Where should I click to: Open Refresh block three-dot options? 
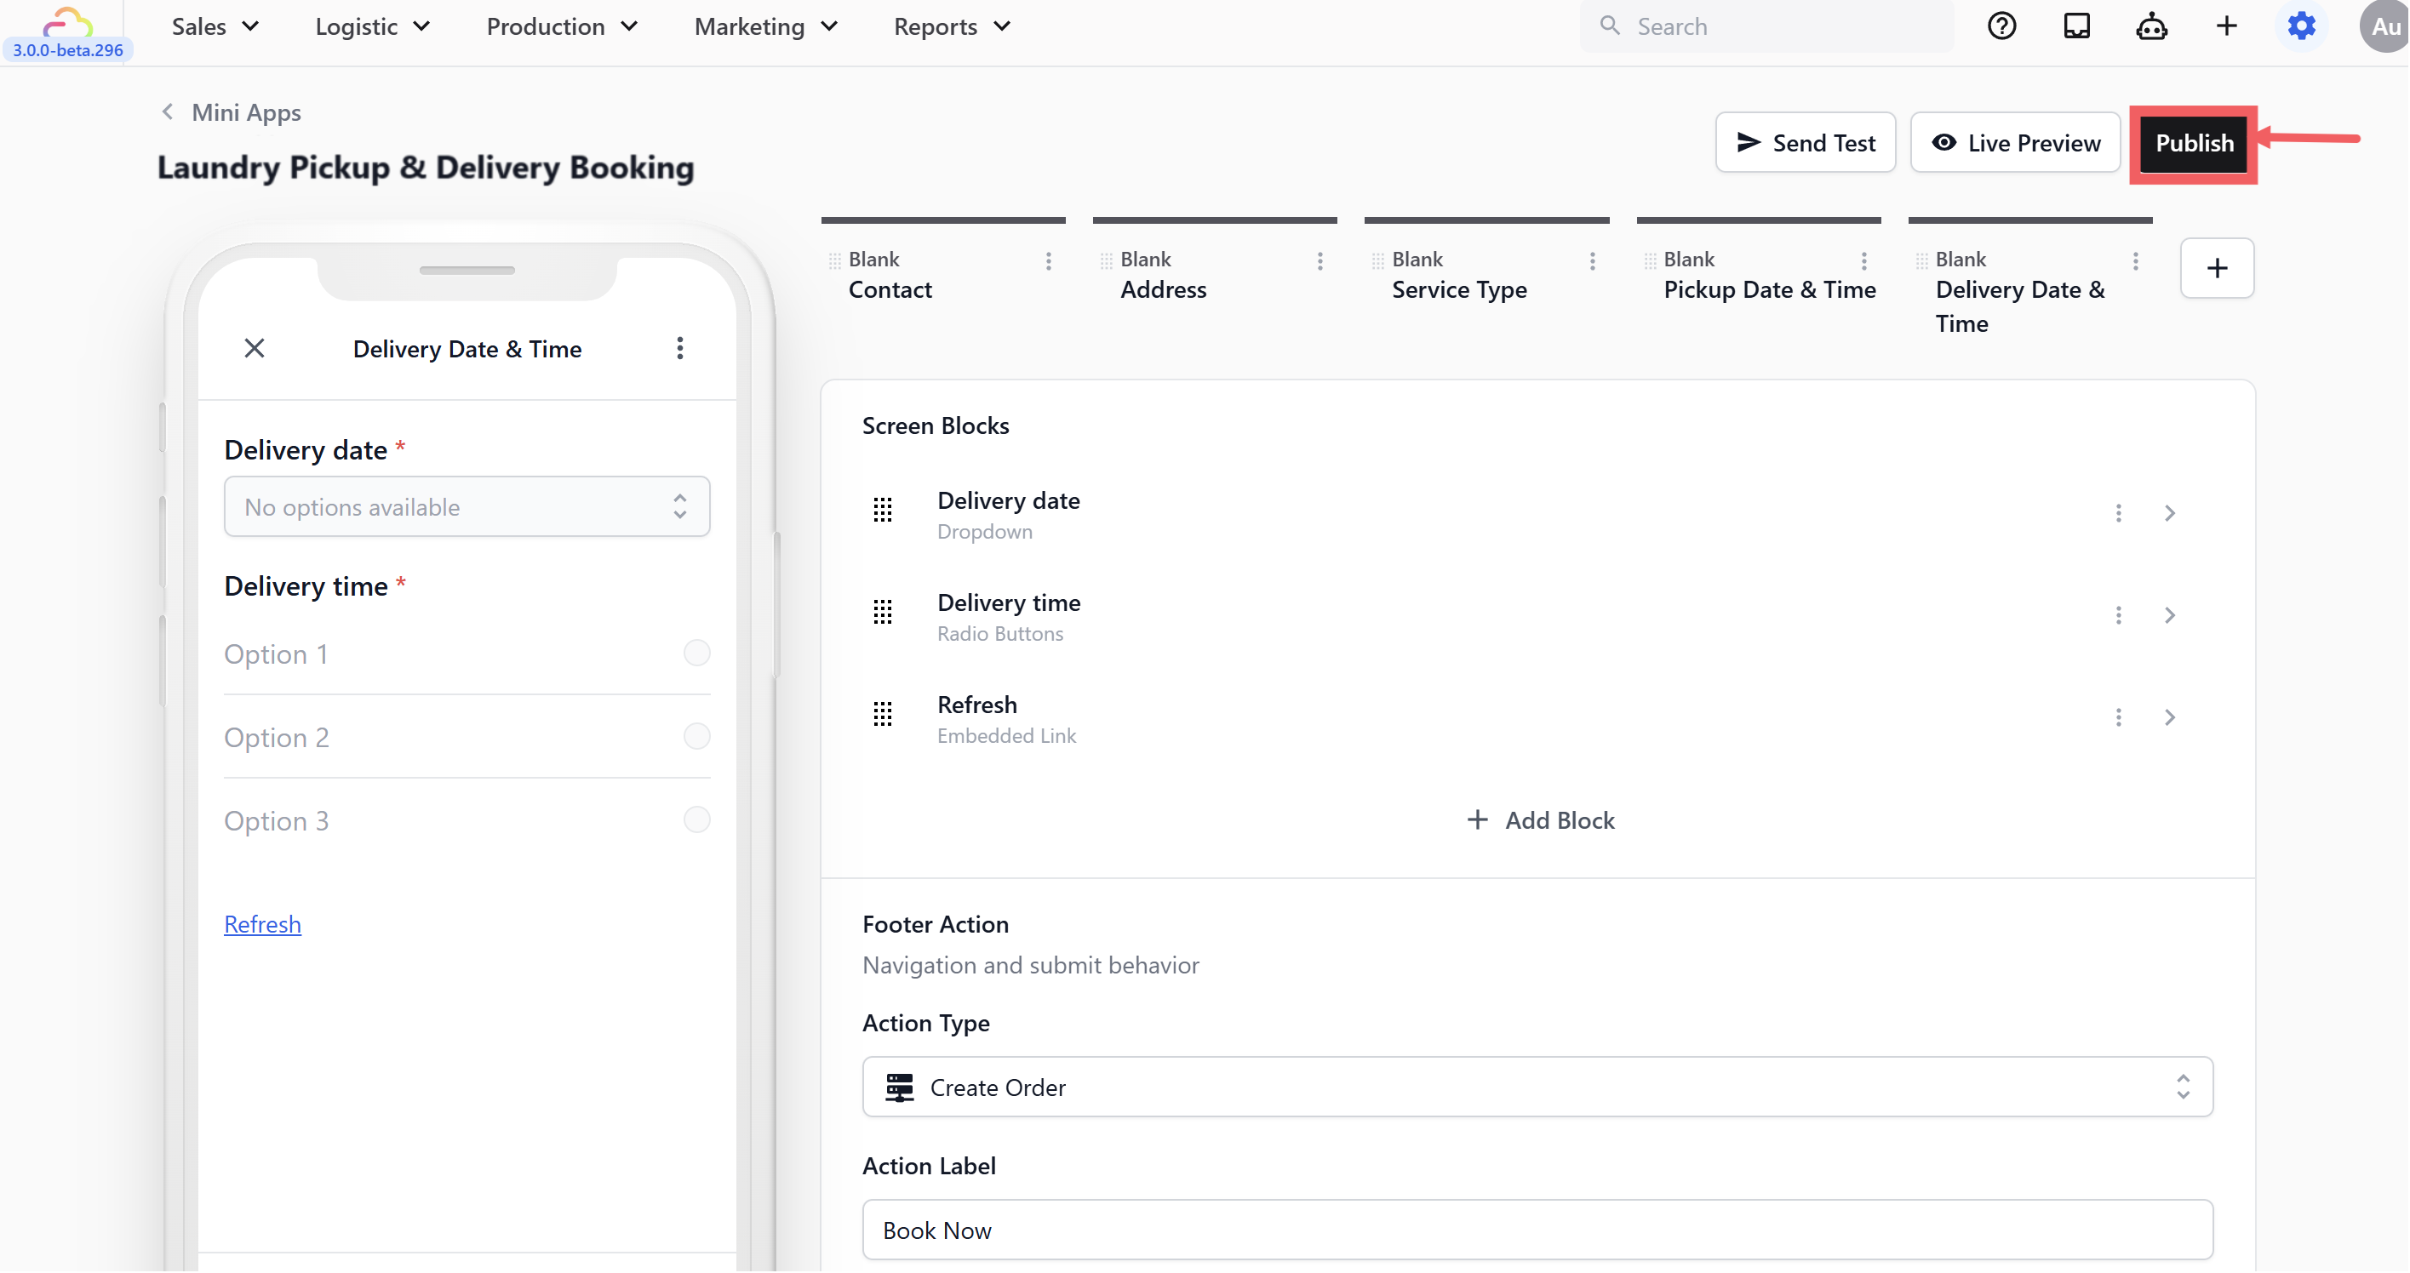coord(2118,717)
